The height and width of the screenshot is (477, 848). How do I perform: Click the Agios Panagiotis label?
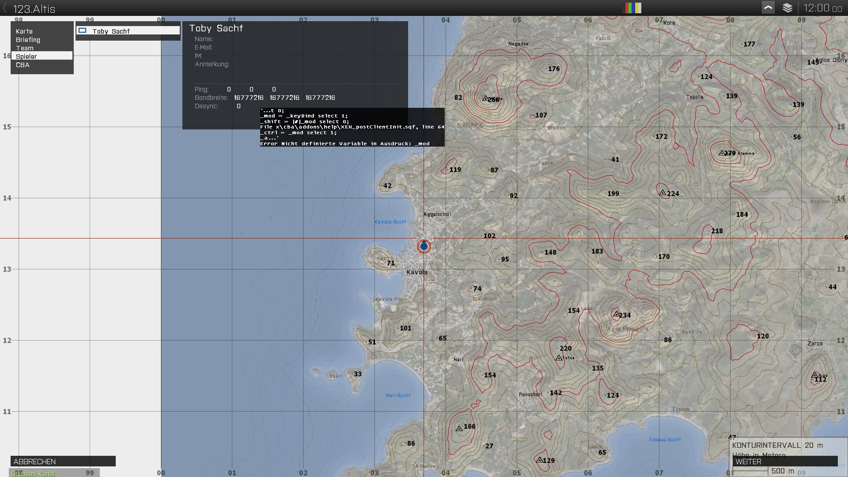(x=628, y=329)
